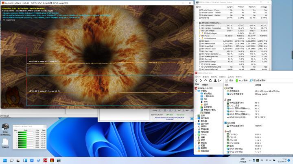This screenshot has width=293, height=164.
Task: Expand GPU Rail Powers sensor row
Action: click(200, 38)
